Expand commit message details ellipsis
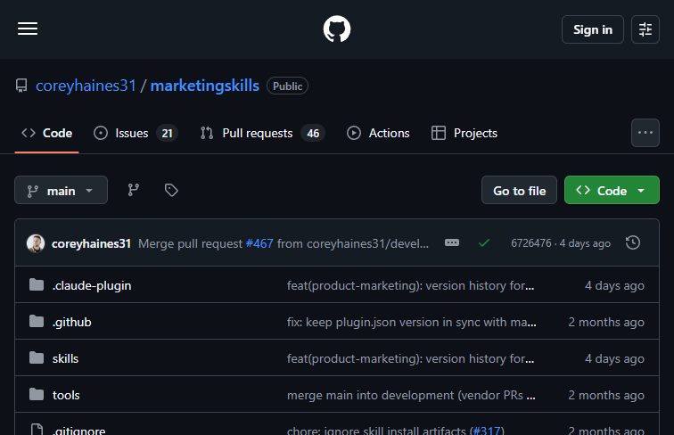Screen dimensions: 674x435 click(452, 242)
